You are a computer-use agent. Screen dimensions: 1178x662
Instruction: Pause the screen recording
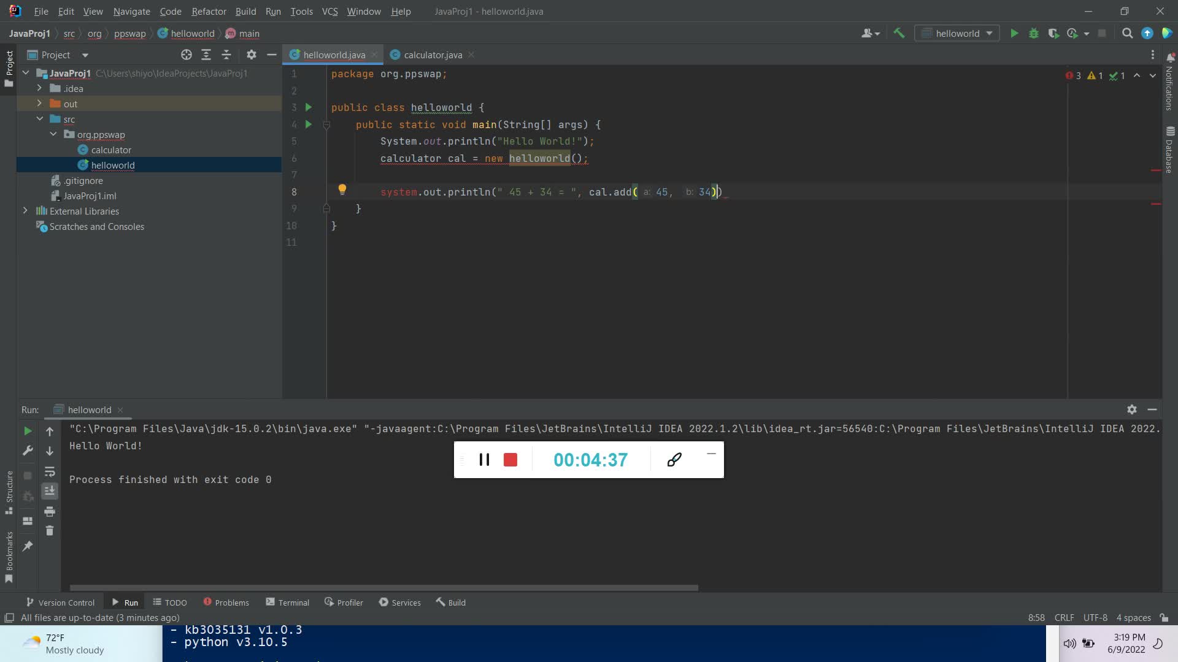click(485, 460)
